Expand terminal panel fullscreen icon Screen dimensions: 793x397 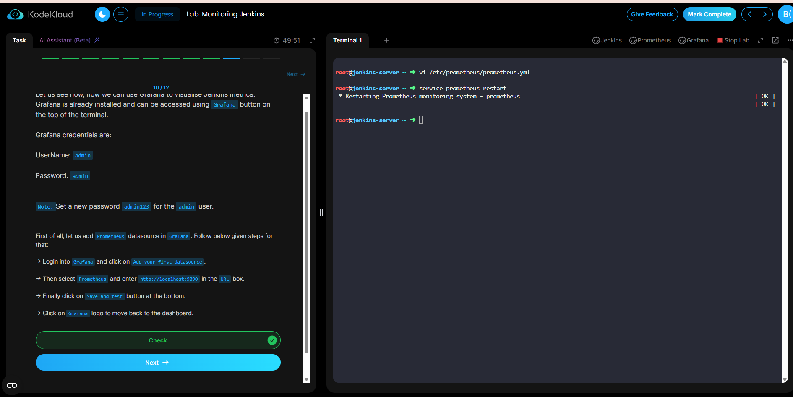760,40
